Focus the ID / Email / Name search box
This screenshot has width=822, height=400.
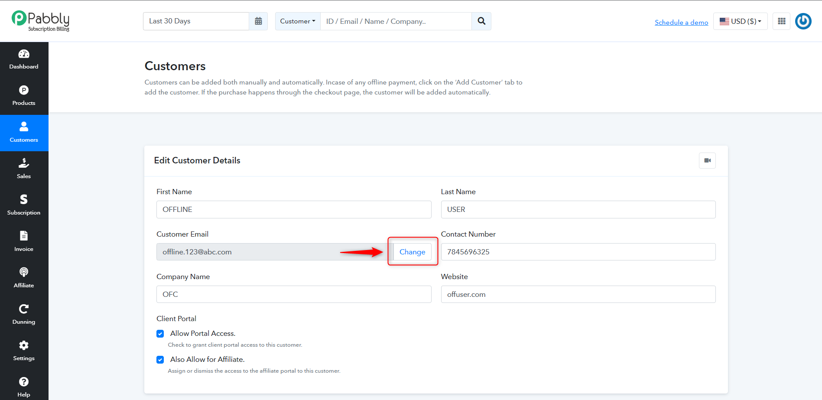pos(396,21)
